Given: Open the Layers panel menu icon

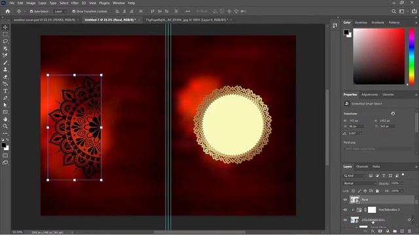Looking at the screenshot, I should pos(416,167).
